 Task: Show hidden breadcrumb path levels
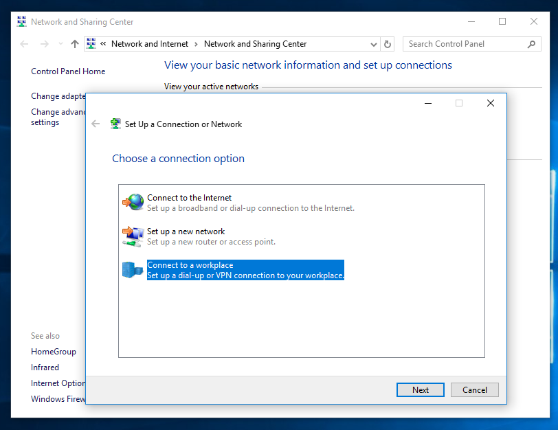pos(103,44)
